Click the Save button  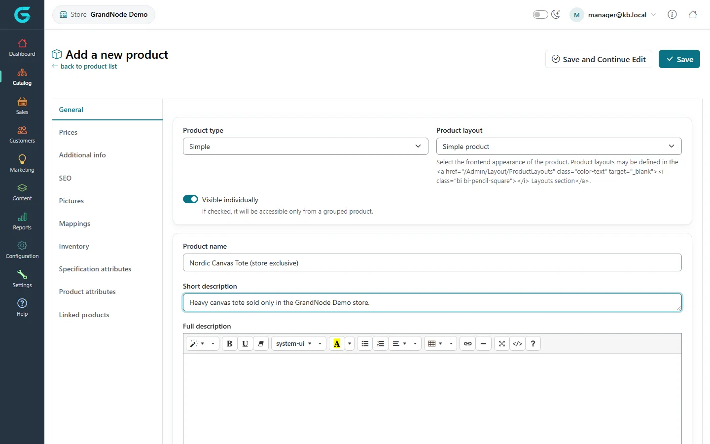pyautogui.click(x=679, y=59)
